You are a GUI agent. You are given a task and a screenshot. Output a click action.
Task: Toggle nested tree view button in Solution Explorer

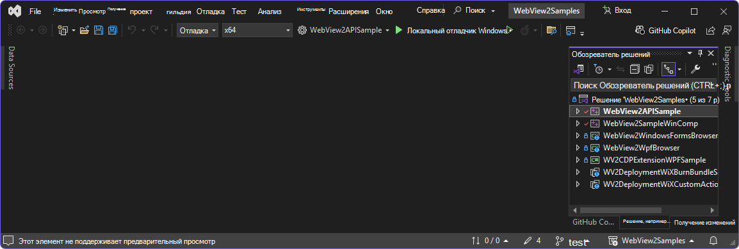[669, 69]
